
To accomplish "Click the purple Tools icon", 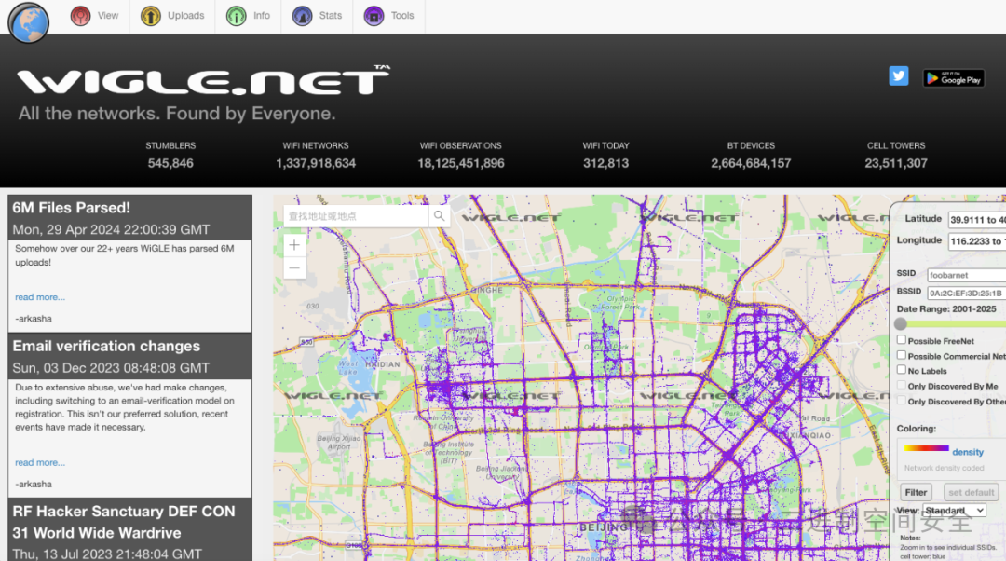I will click(374, 16).
